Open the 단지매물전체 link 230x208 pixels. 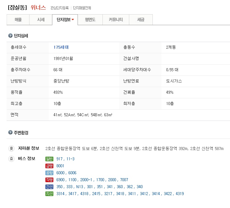pyautogui.click(x=82, y=8)
